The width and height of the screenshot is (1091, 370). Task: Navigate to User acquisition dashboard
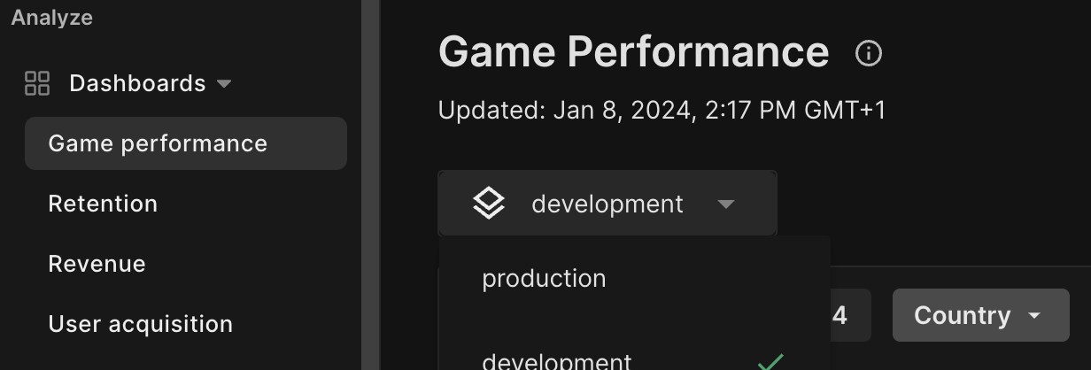pos(140,324)
